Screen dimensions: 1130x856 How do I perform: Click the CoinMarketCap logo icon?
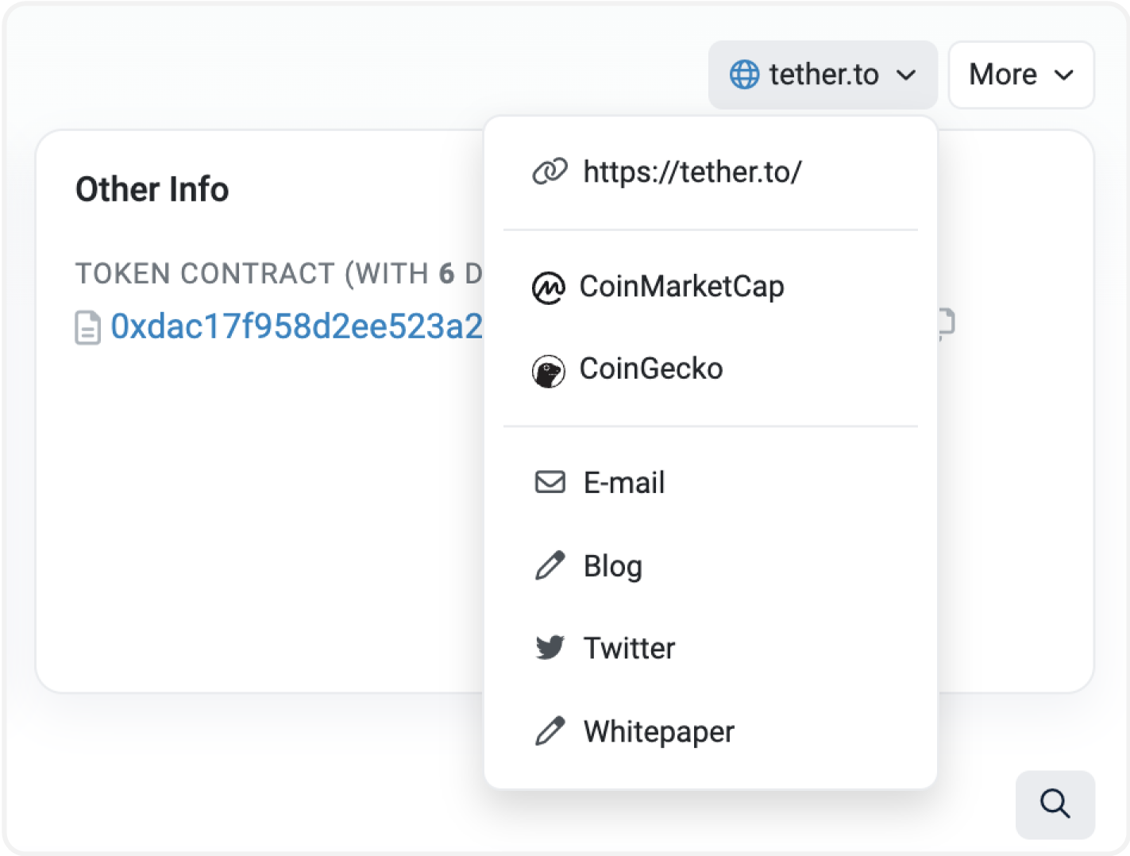(x=549, y=288)
